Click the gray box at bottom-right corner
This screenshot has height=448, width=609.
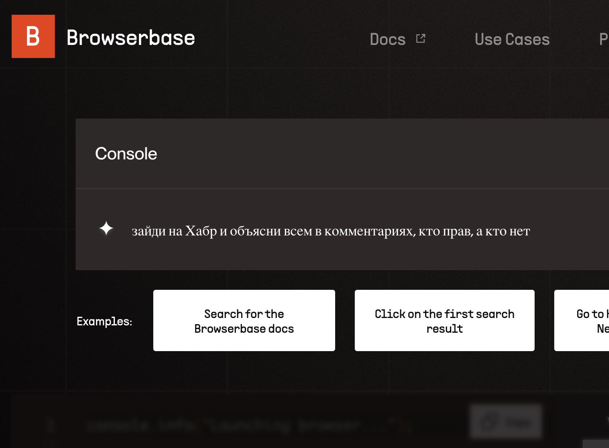click(596, 444)
